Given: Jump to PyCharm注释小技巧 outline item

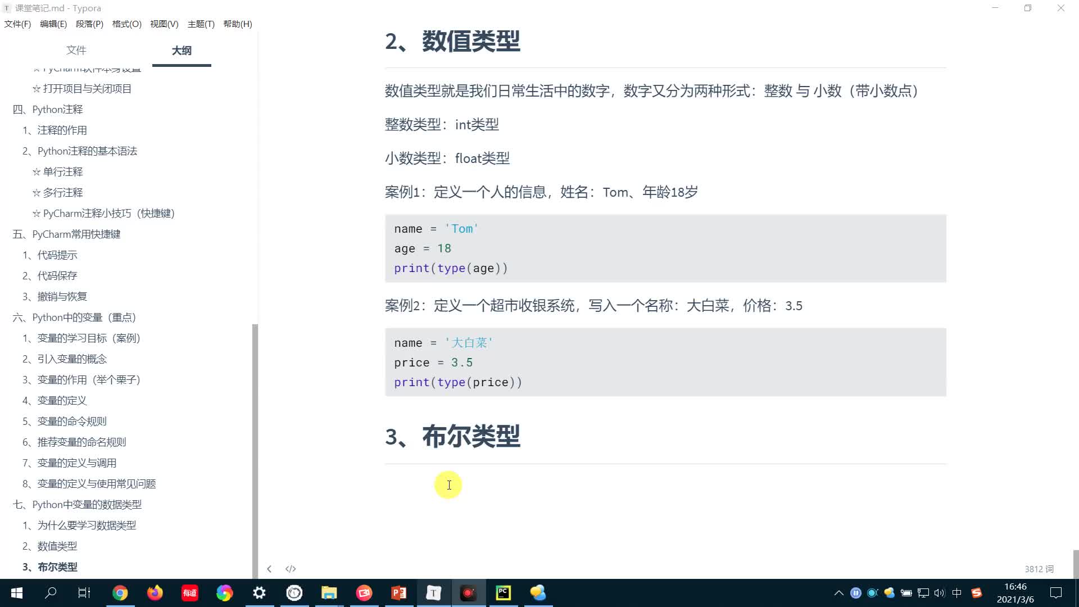Looking at the screenshot, I should [x=103, y=214].
